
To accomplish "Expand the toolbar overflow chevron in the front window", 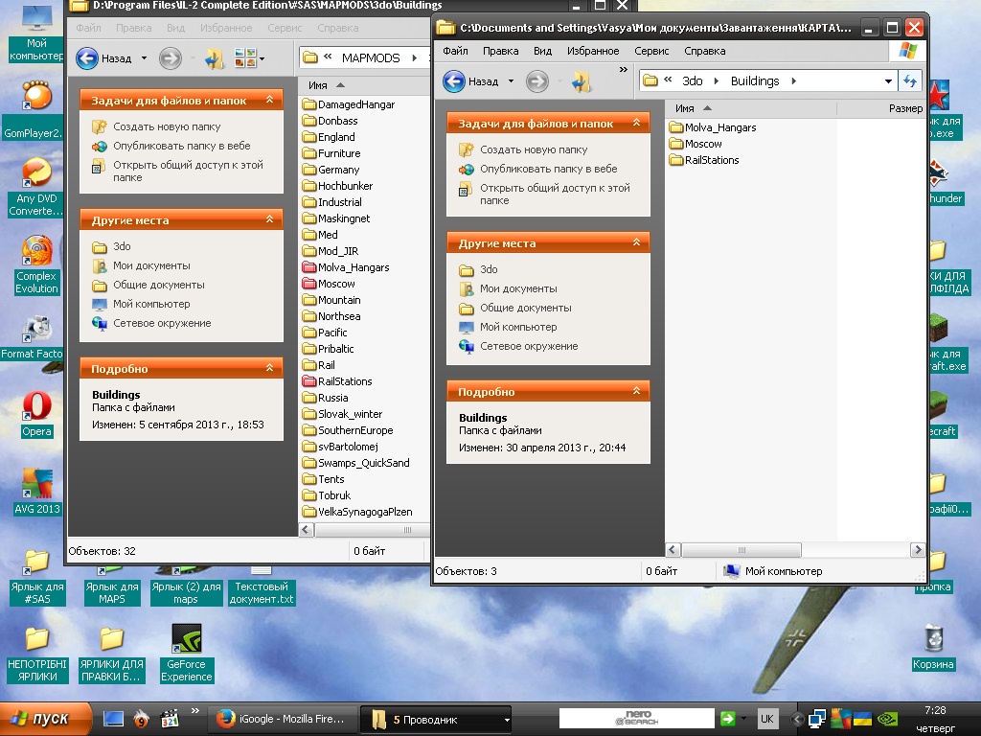I will coord(624,70).
